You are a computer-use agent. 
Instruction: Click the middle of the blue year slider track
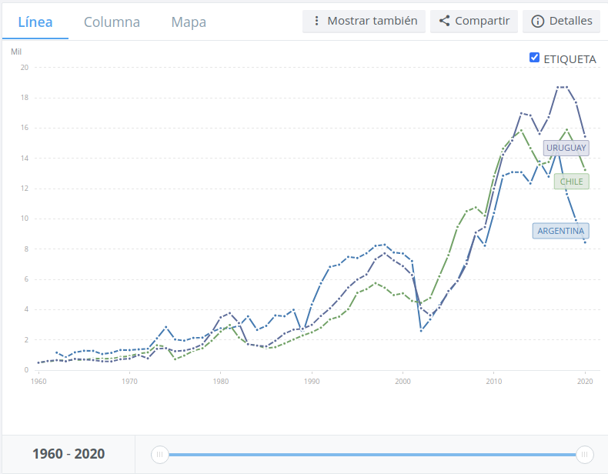pos(372,455)
